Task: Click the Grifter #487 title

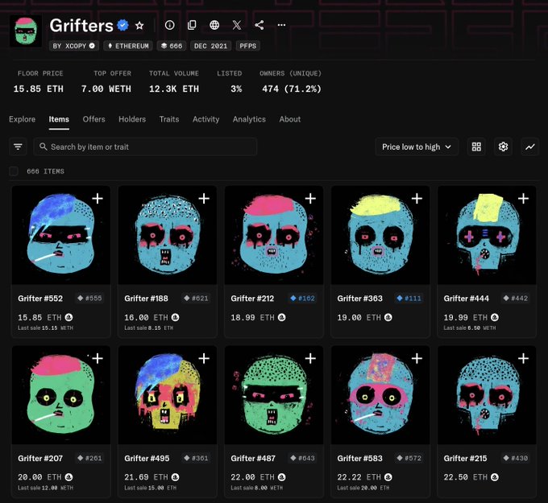Action: 253,458
